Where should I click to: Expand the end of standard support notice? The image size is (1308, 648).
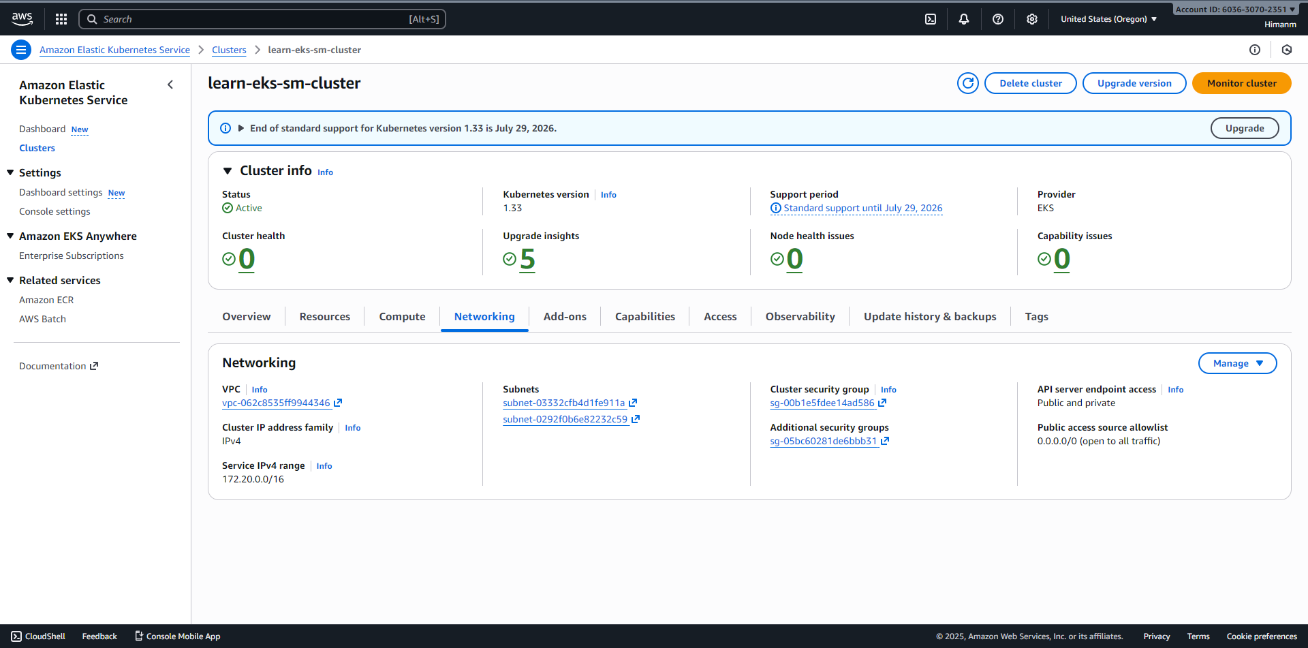pyautogui.click(x=240, y=128)
